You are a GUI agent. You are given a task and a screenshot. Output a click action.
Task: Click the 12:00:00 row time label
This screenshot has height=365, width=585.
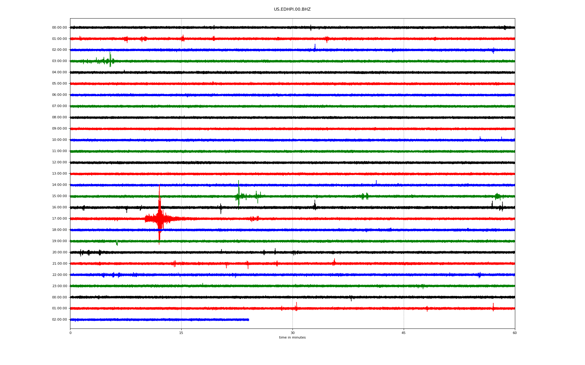59,162
